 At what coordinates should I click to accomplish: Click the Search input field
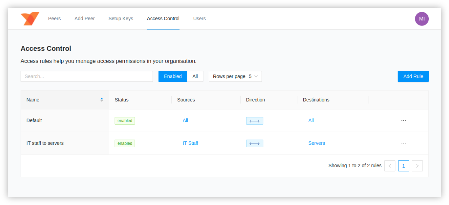click(87, 76)
